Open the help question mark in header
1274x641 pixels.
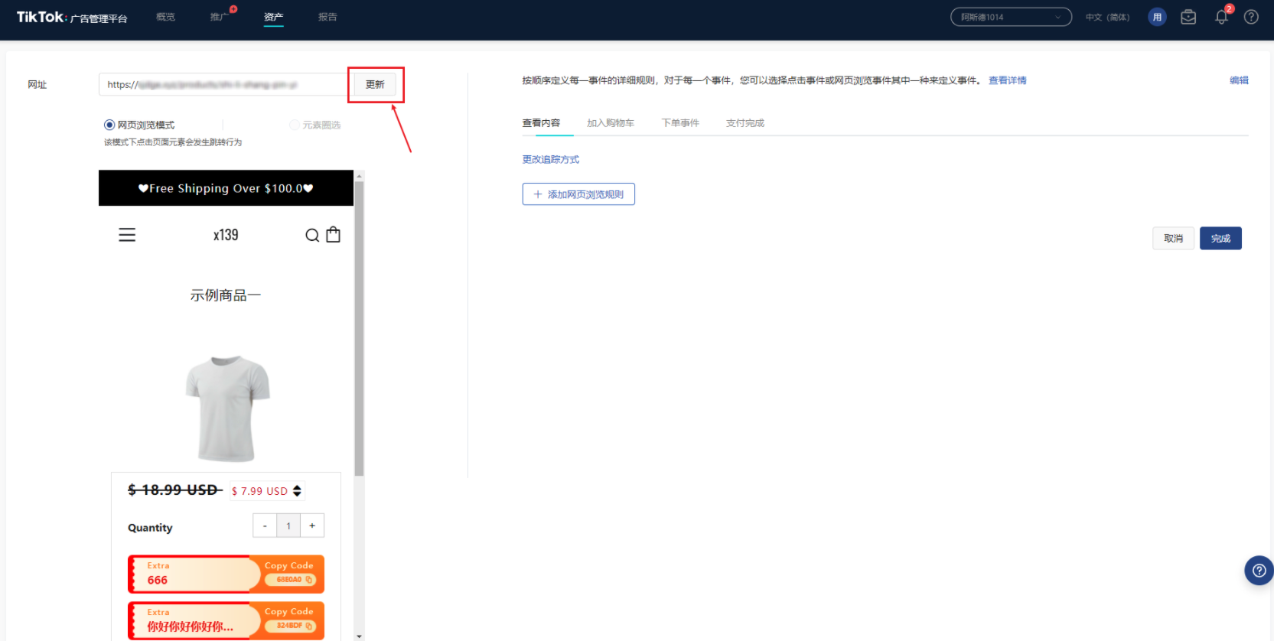pyautogui.click(x=1251, y=17)
